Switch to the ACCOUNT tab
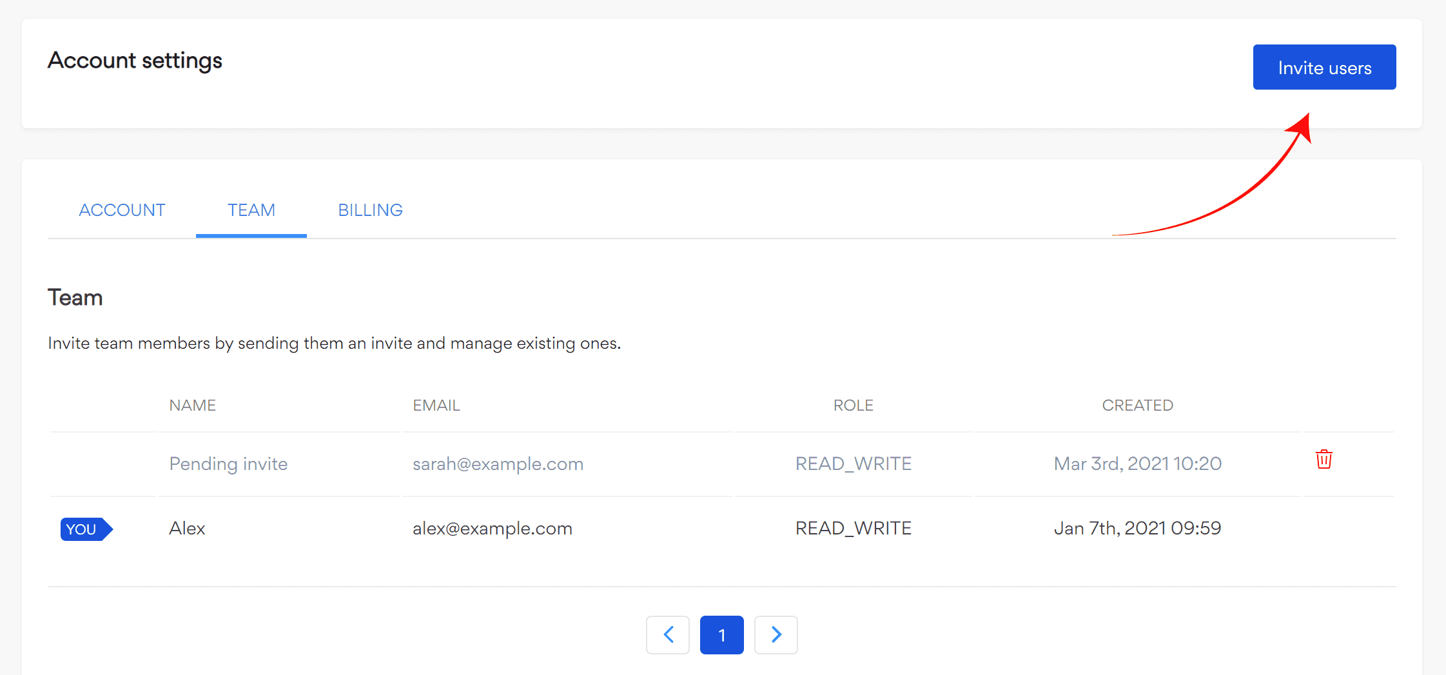Viewport: 1446px width, 675px height. [x=122, y=210]
